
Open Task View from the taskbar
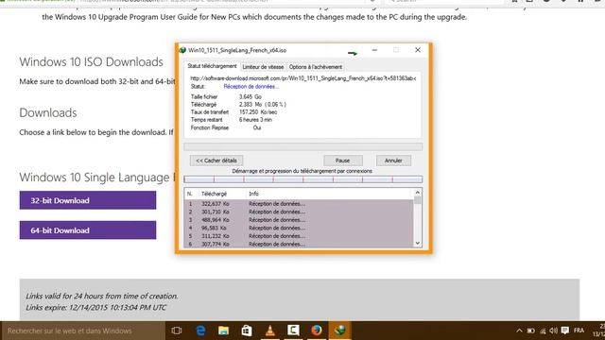177,331
